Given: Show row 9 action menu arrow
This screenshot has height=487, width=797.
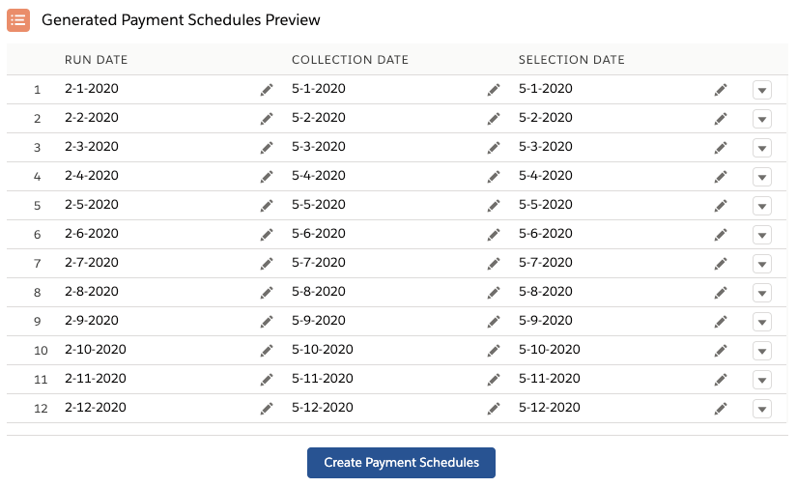Looking at the screenshot, I should 762,322.
